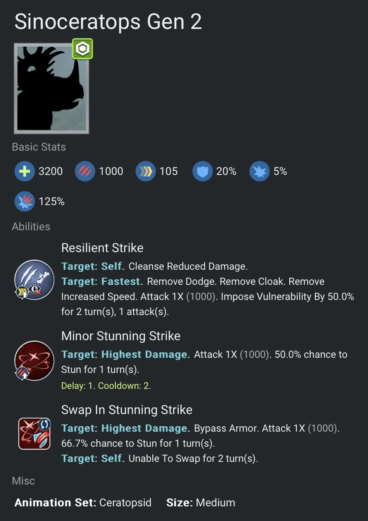
Task: Open the Resilient Strike ability name
Action: [102, 248]
